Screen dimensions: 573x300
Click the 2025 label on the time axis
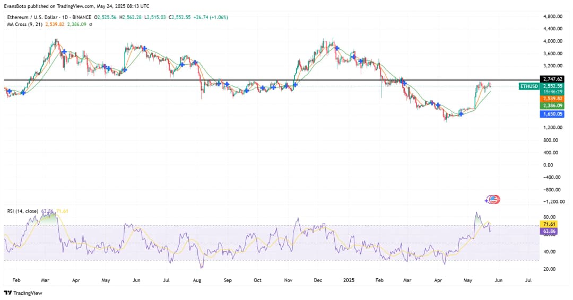click(x=348, y=279)
